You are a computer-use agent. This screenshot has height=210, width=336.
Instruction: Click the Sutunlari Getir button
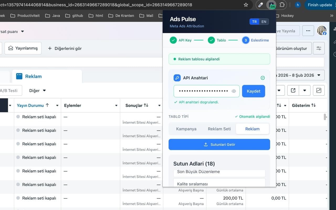tap(219, 144)
